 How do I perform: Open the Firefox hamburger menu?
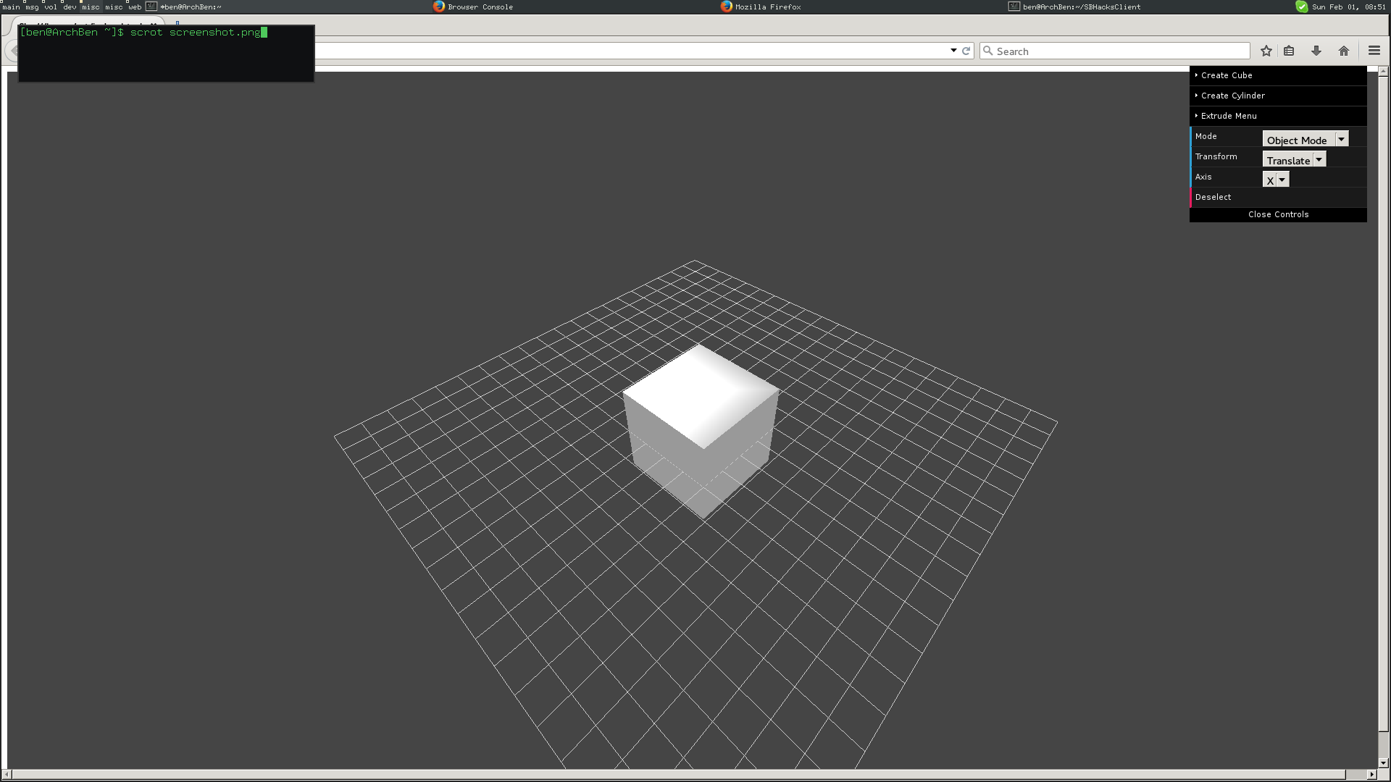coord(1374,51)
